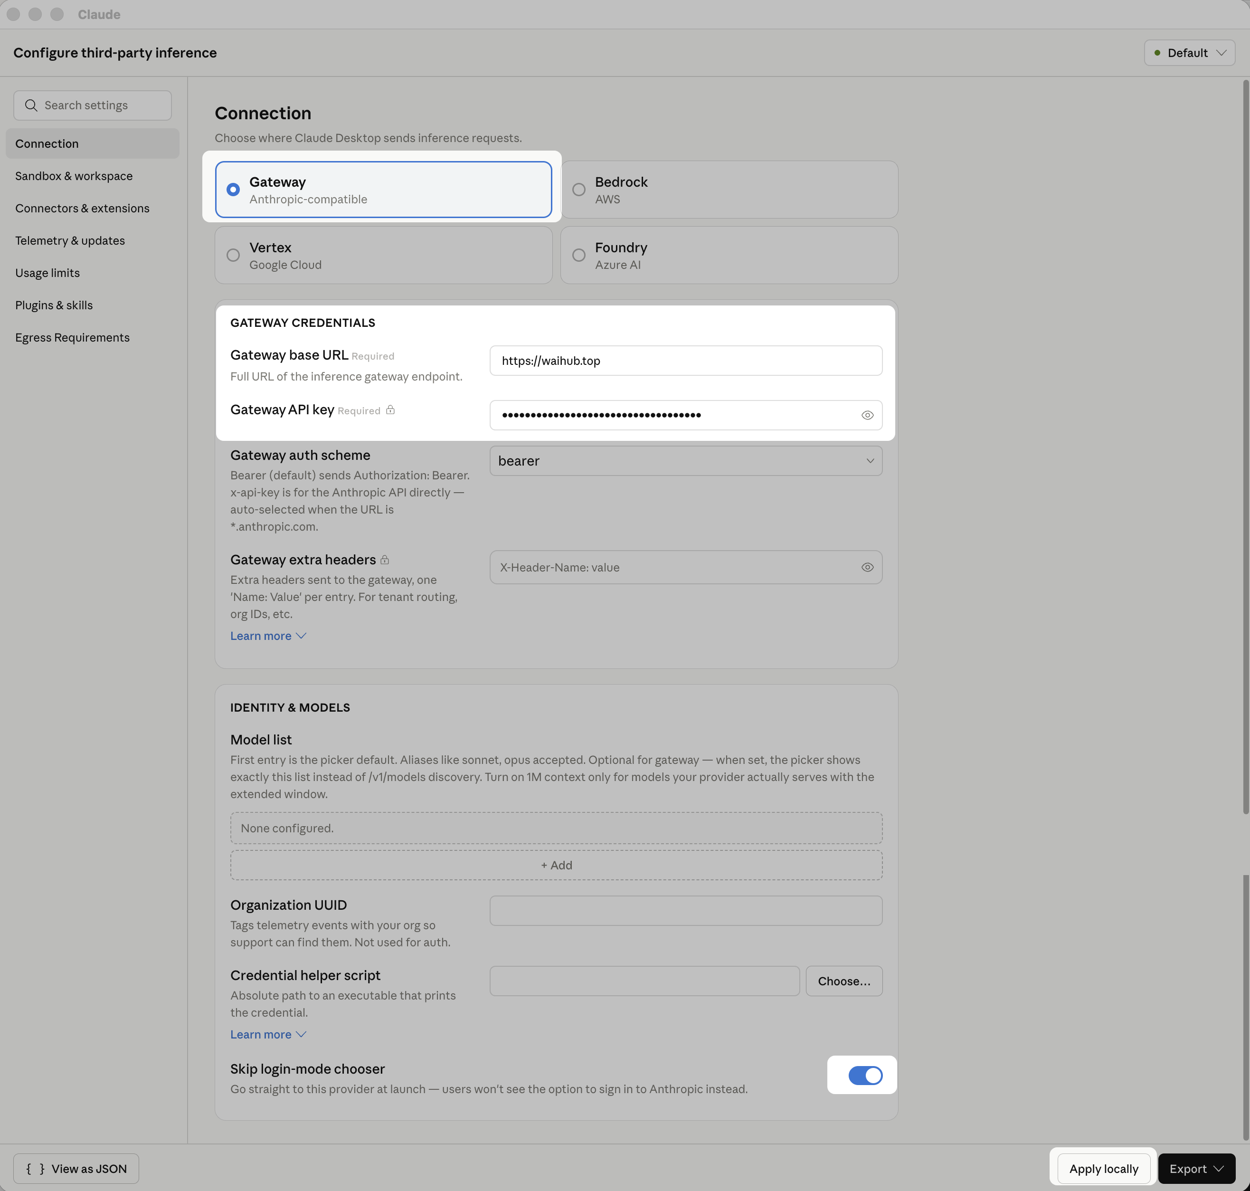
Task: Click the lock icon beside Gateway API key
Action: click(x=390, y=410)
